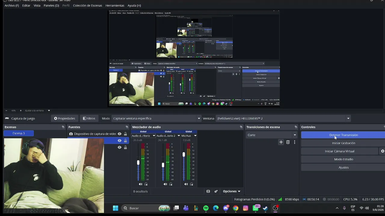Screen dimensions: 385x216
Task: Undock the Escenas panel
Action: 63,127
